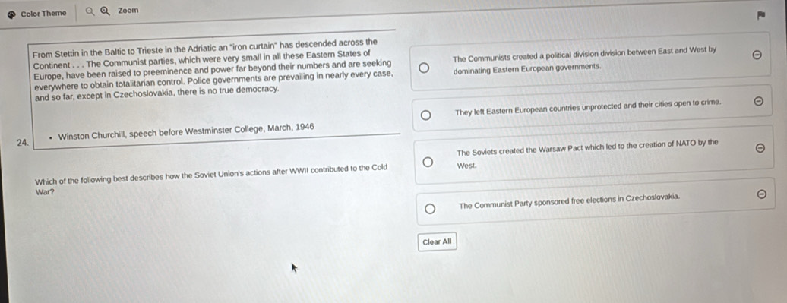Click the zoom out magnifier icon

click(90, 11)
